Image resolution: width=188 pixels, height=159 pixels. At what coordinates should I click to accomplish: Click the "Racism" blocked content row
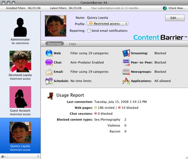pyautogui.click(x=118, y=131)
